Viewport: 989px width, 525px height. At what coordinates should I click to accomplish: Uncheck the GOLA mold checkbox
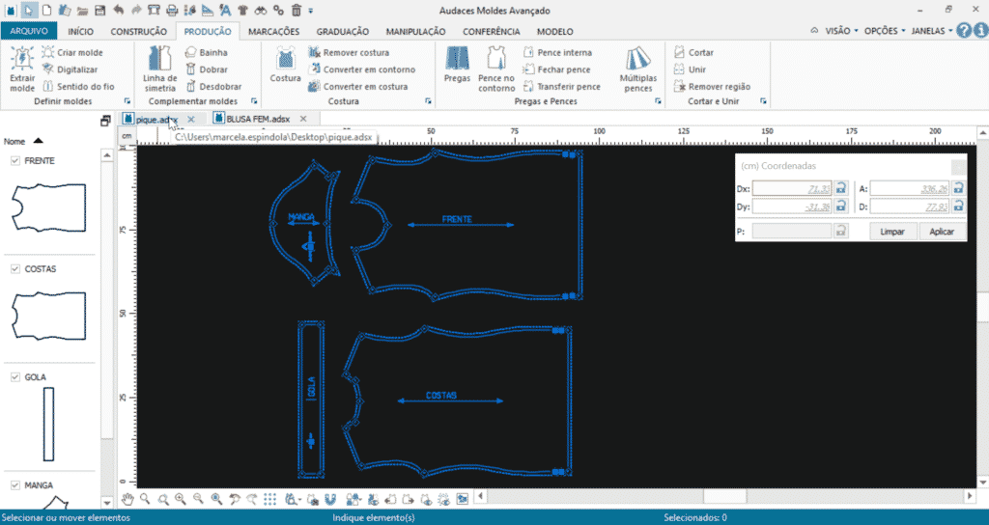tap(15, 377)
